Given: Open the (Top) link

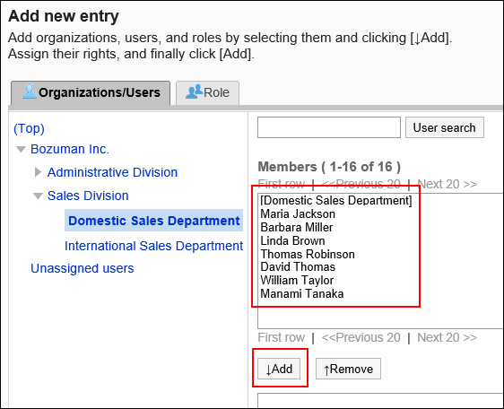Looking at the screenshot, I should click(x=29, y=128).
